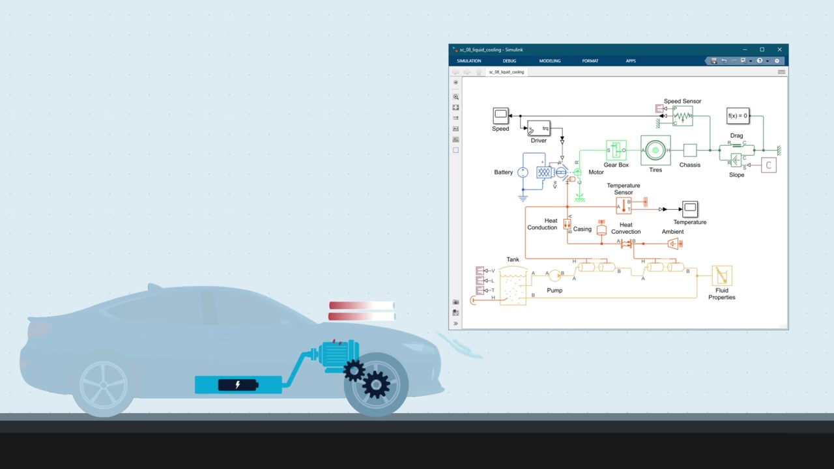The width and height of the screenshot is (834, 469).
Task: Expand the ribbon minimize dropdown at far right
Action: pyautogui.click(x=777, y=61)
